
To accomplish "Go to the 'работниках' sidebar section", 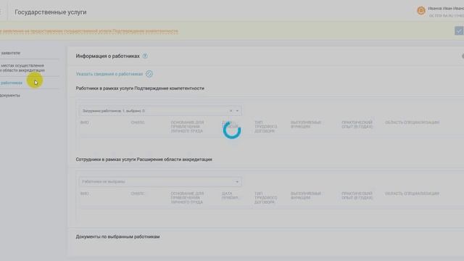I will 12,83.
